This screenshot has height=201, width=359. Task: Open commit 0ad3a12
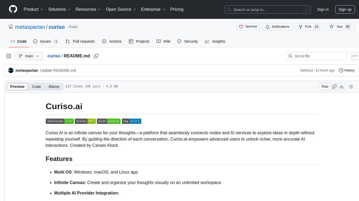pyautogui.click(x=306, y=71)
